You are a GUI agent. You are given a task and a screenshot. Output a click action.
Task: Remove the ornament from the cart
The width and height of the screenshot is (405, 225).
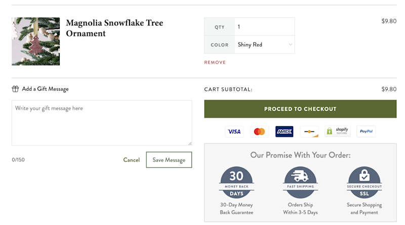pos(215,62)
